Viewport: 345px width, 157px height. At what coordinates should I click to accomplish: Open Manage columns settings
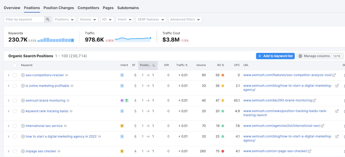click(320, 56)
